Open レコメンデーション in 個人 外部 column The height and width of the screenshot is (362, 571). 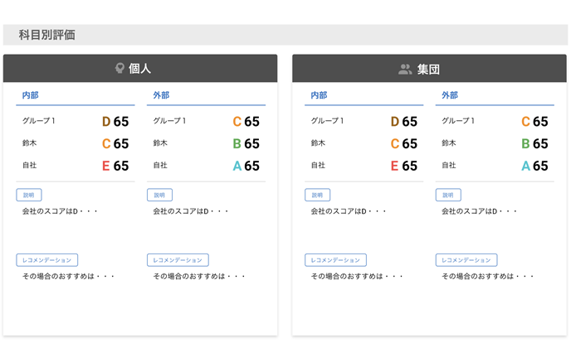click(178, 260)
